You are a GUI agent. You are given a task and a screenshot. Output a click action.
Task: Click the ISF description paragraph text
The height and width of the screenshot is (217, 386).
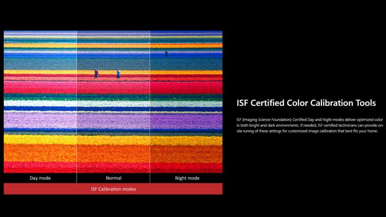pyautogui.click(x=310, y=125)
